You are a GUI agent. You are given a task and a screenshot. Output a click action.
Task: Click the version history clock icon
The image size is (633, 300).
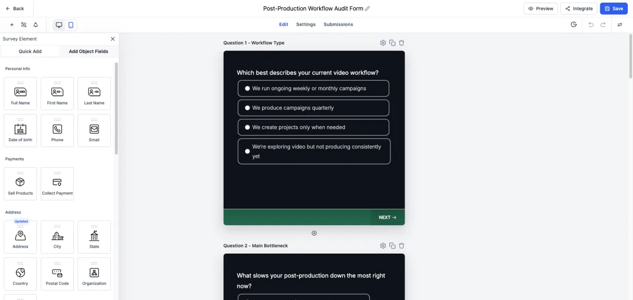click(574, 25)
